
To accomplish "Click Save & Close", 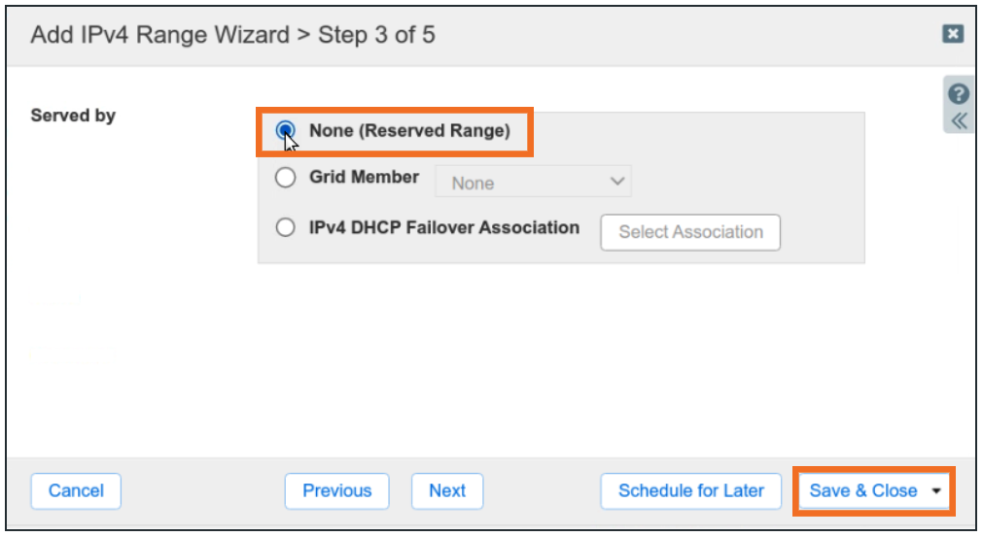I will point(863,491).
